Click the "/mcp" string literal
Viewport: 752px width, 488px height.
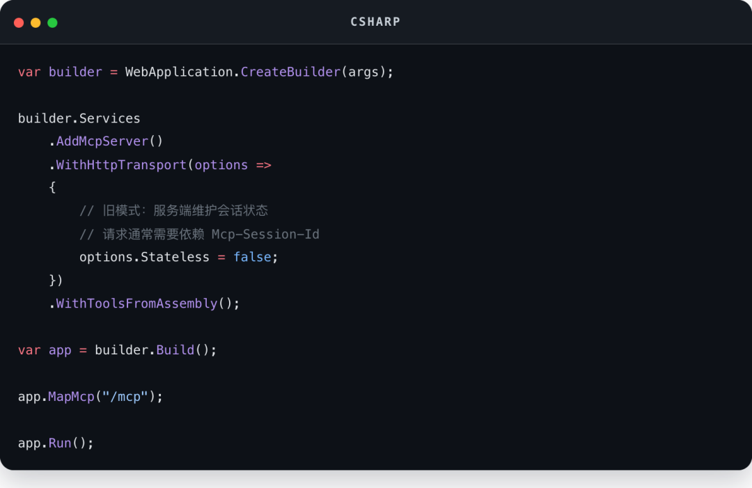coord(125,396)
